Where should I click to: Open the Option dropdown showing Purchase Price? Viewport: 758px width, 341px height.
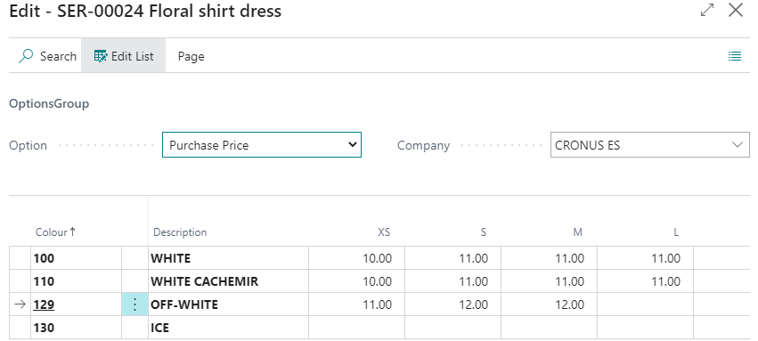(x=262, y=145)
